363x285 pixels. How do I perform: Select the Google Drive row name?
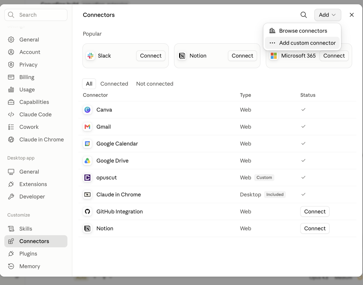(x=113, y=161)
